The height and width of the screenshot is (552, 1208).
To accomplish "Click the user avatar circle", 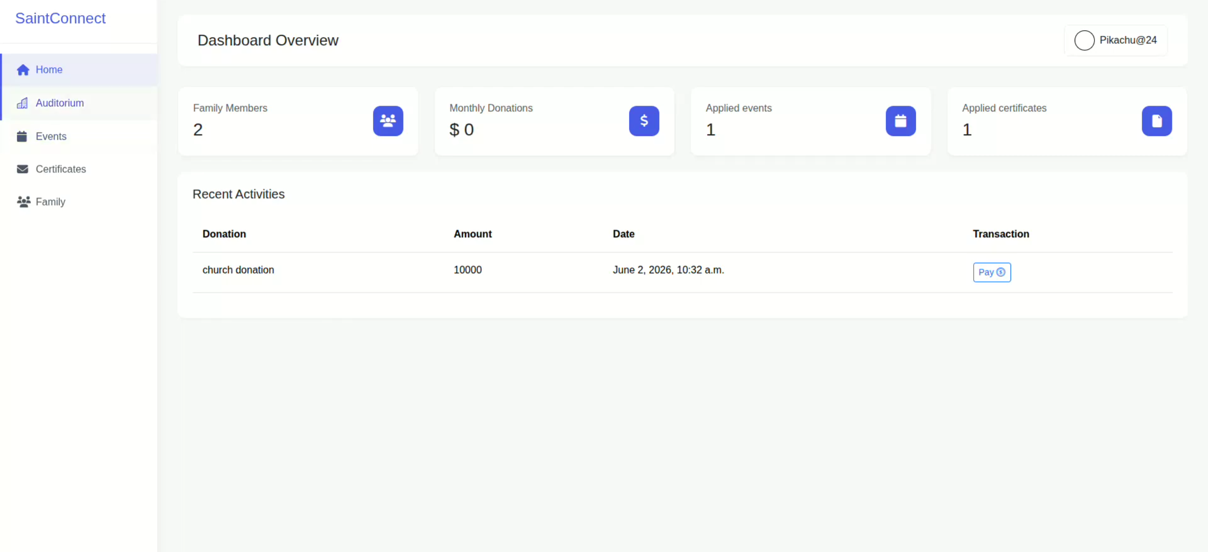I will tap(1084, 40).
